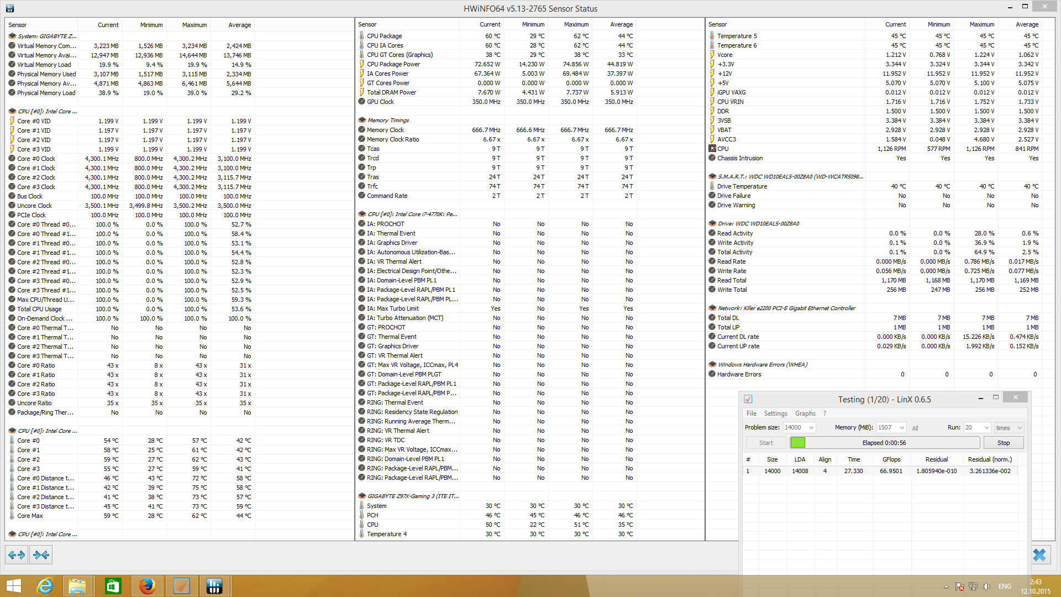Open HWiNFO from the taskbar
This screenshot has height=597, width=1061.
pos(214,586)
